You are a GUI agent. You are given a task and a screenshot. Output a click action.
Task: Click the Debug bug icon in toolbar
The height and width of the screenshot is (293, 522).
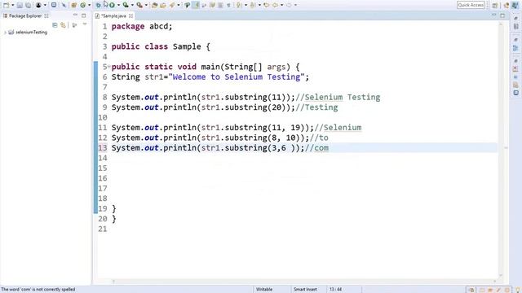tap(98, 5)
